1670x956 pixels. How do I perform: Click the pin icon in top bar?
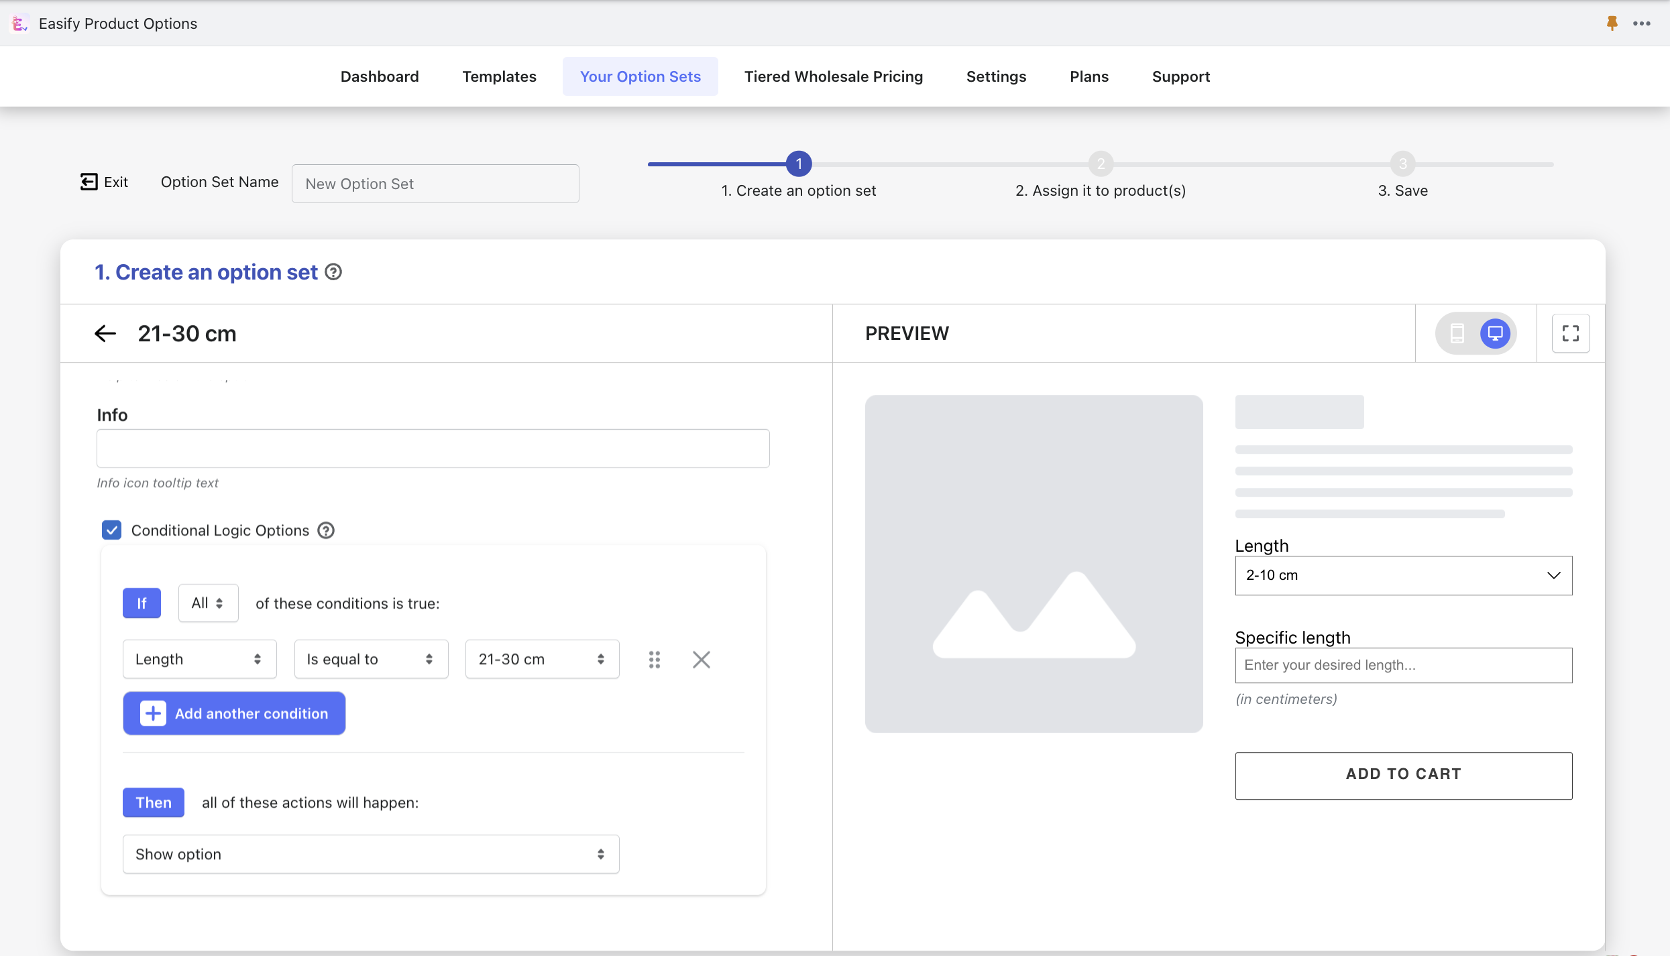pyautogui.click(x=1612, y=23)
